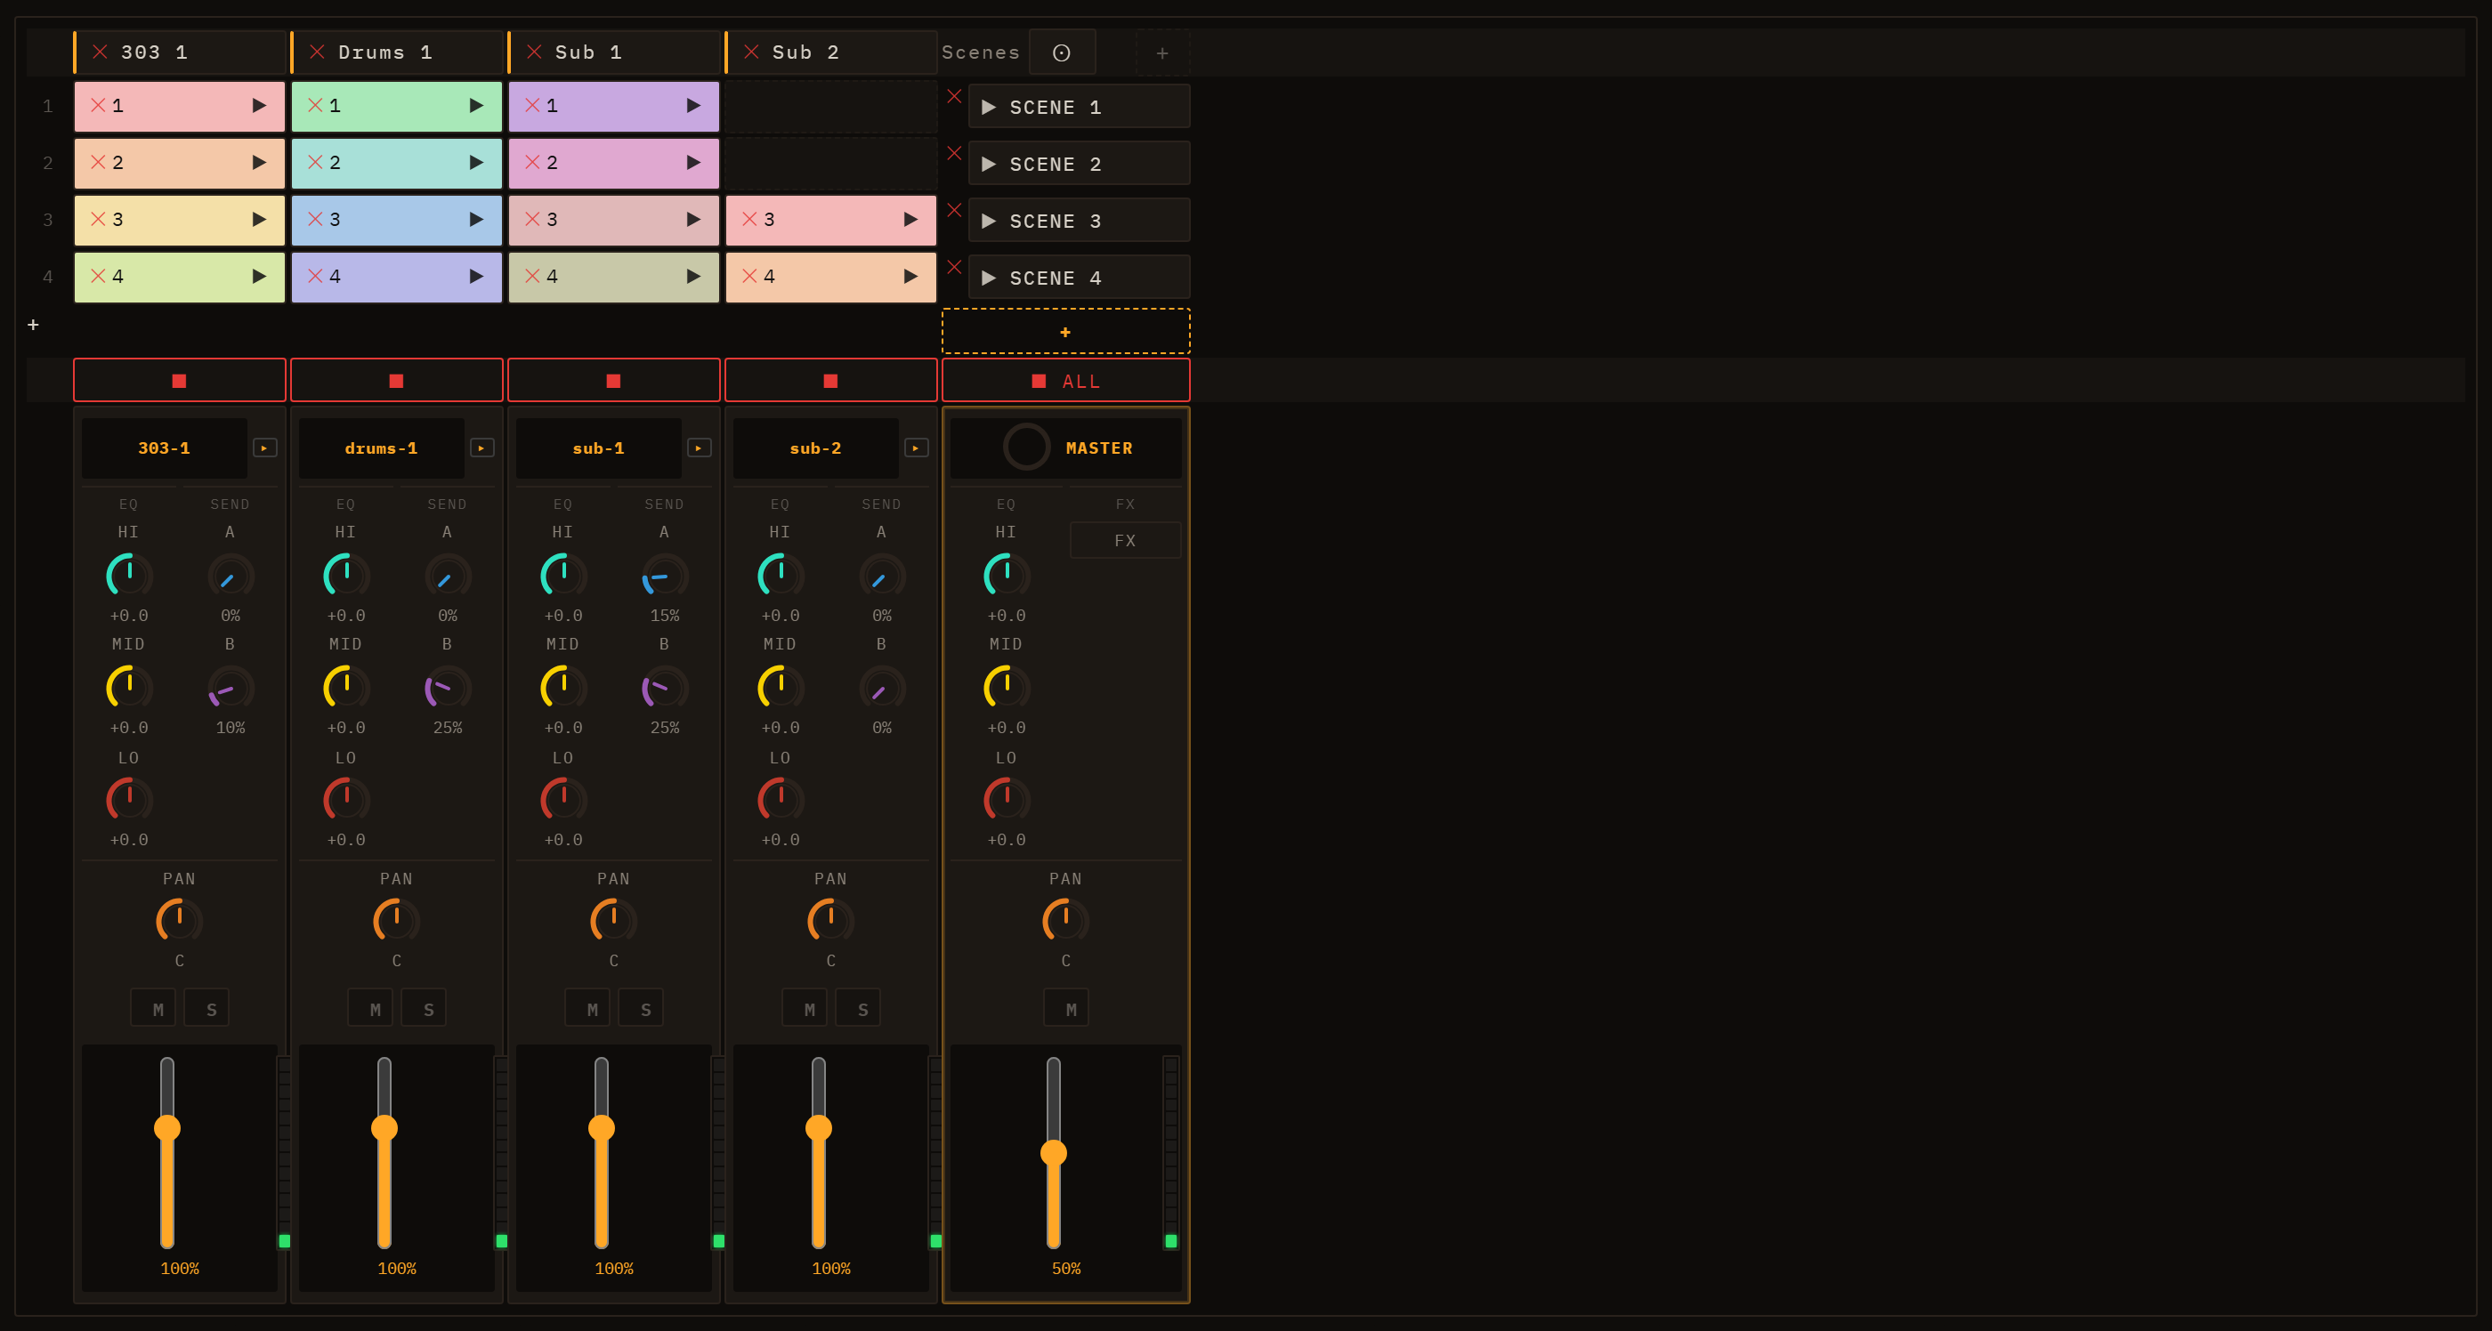Launch clip 4 on the Sub 2 track
The image size is (2492, 1331).
(x=910, y=277)
